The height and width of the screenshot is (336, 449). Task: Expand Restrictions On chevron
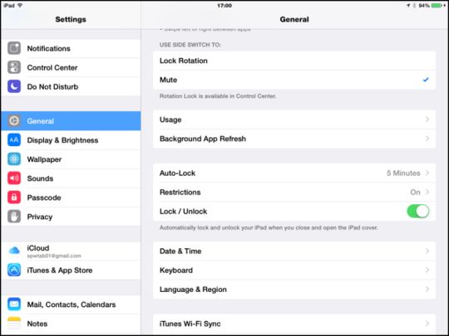pos(427,192)
